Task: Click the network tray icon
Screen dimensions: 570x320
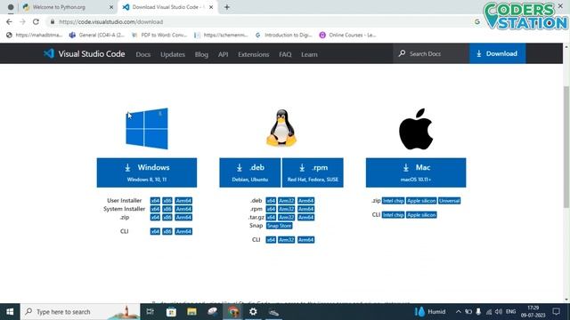Action: click(489, 312)
